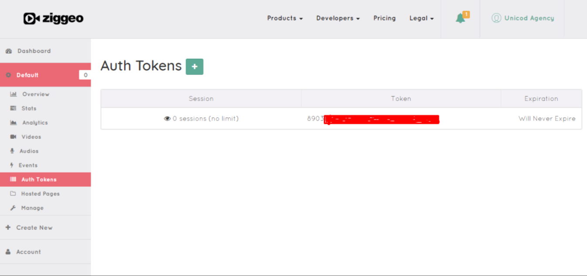Open the Legal dropdown menu

(421, 18)
